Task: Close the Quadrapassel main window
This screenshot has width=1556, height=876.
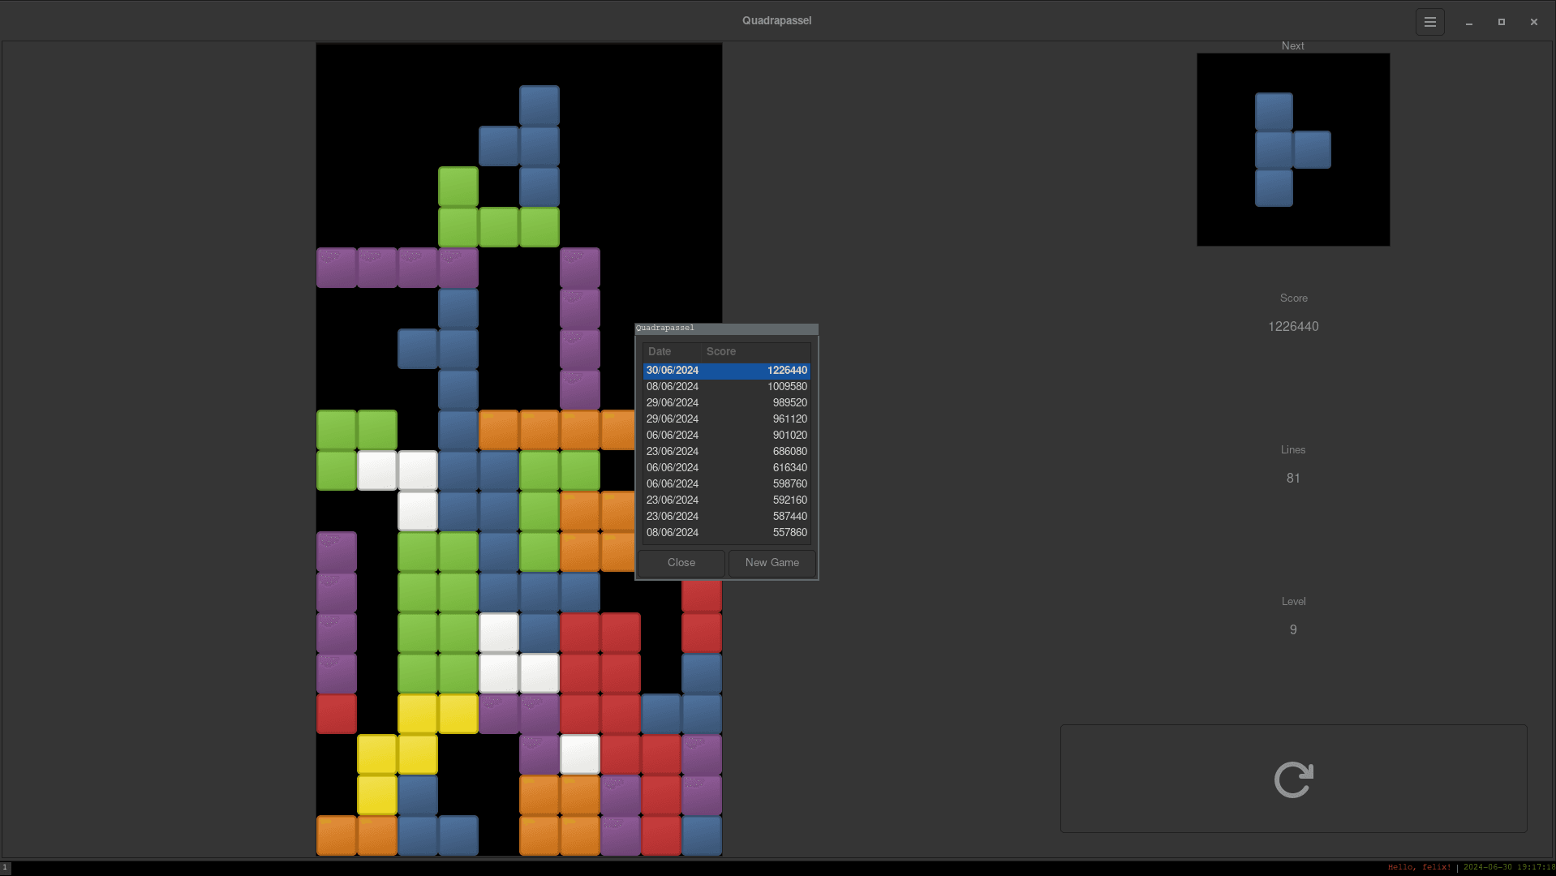Action: point(1534,22)
